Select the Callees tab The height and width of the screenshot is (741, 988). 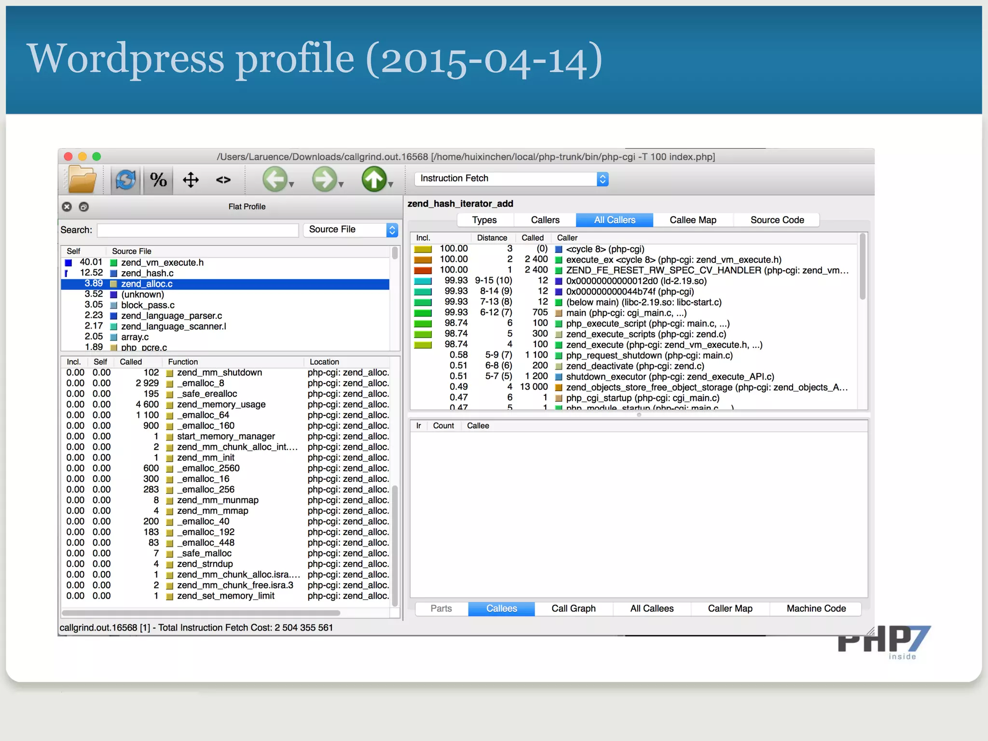[x=502, y=609]
